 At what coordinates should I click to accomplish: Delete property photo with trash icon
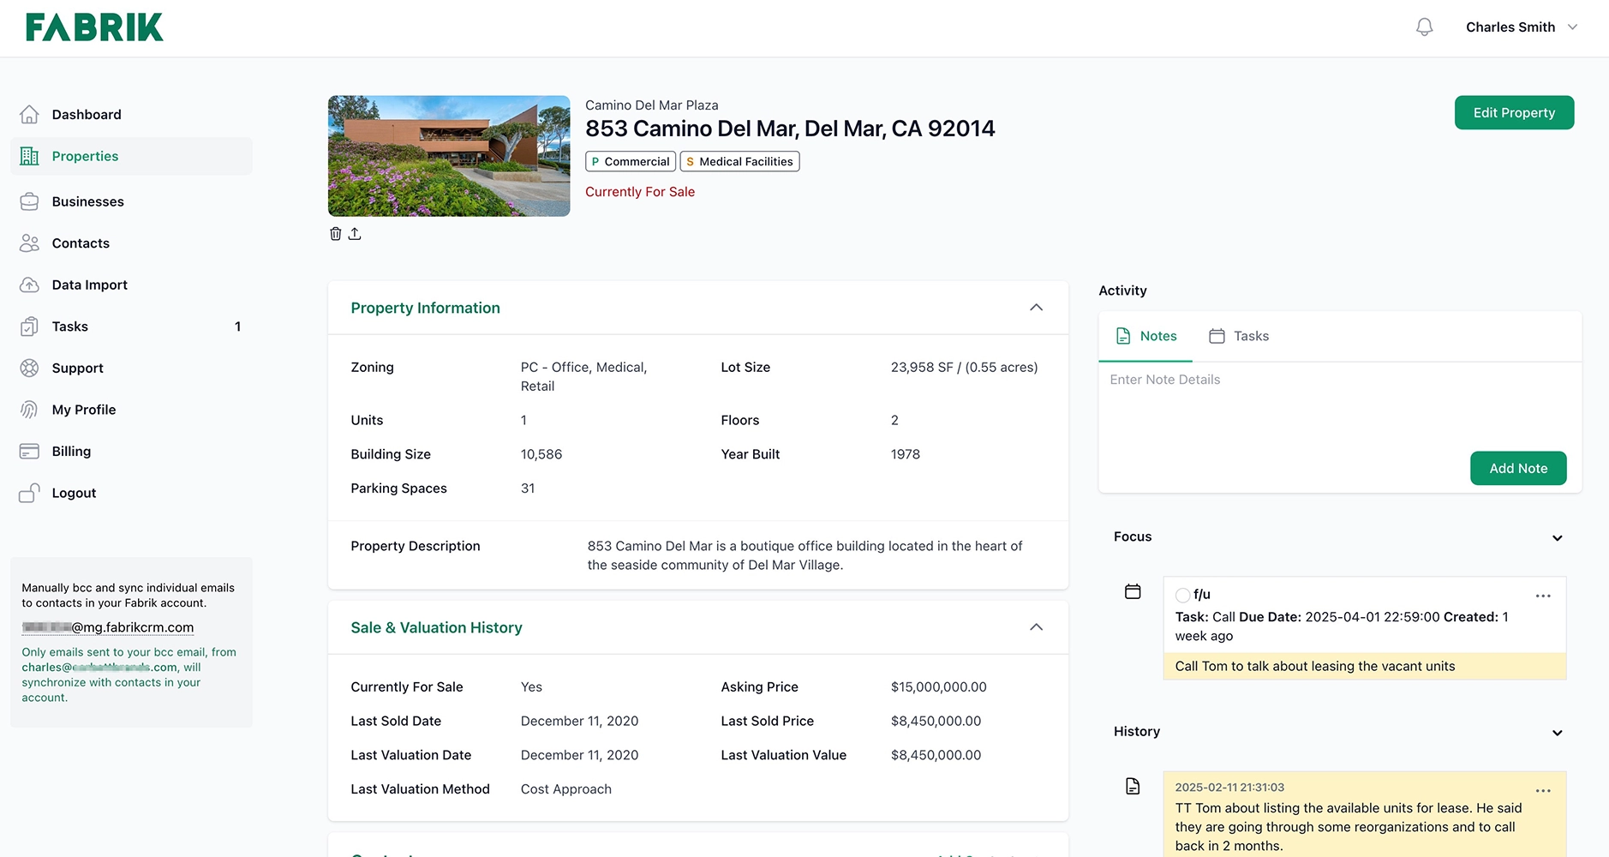(336, 233)
